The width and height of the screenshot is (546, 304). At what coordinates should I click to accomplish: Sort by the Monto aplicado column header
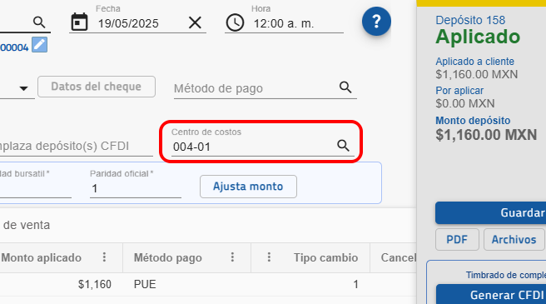click(42, 257)
